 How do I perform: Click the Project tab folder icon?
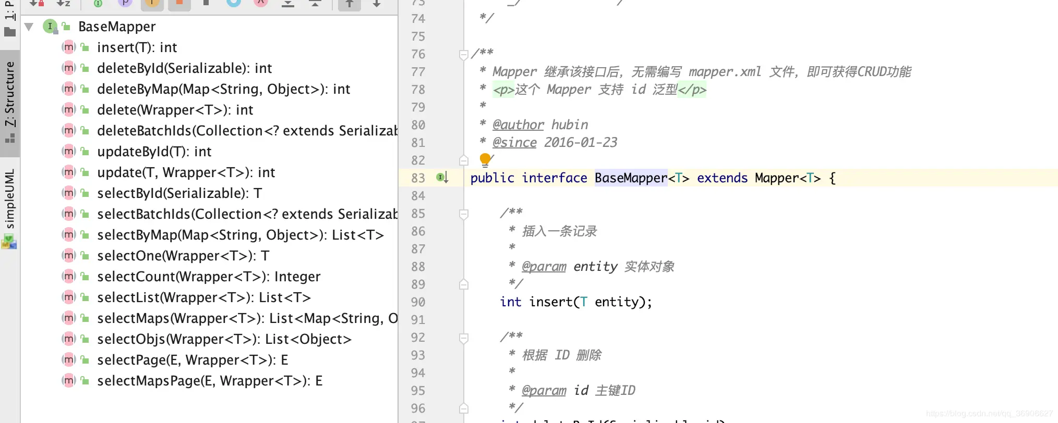[10, 32]
